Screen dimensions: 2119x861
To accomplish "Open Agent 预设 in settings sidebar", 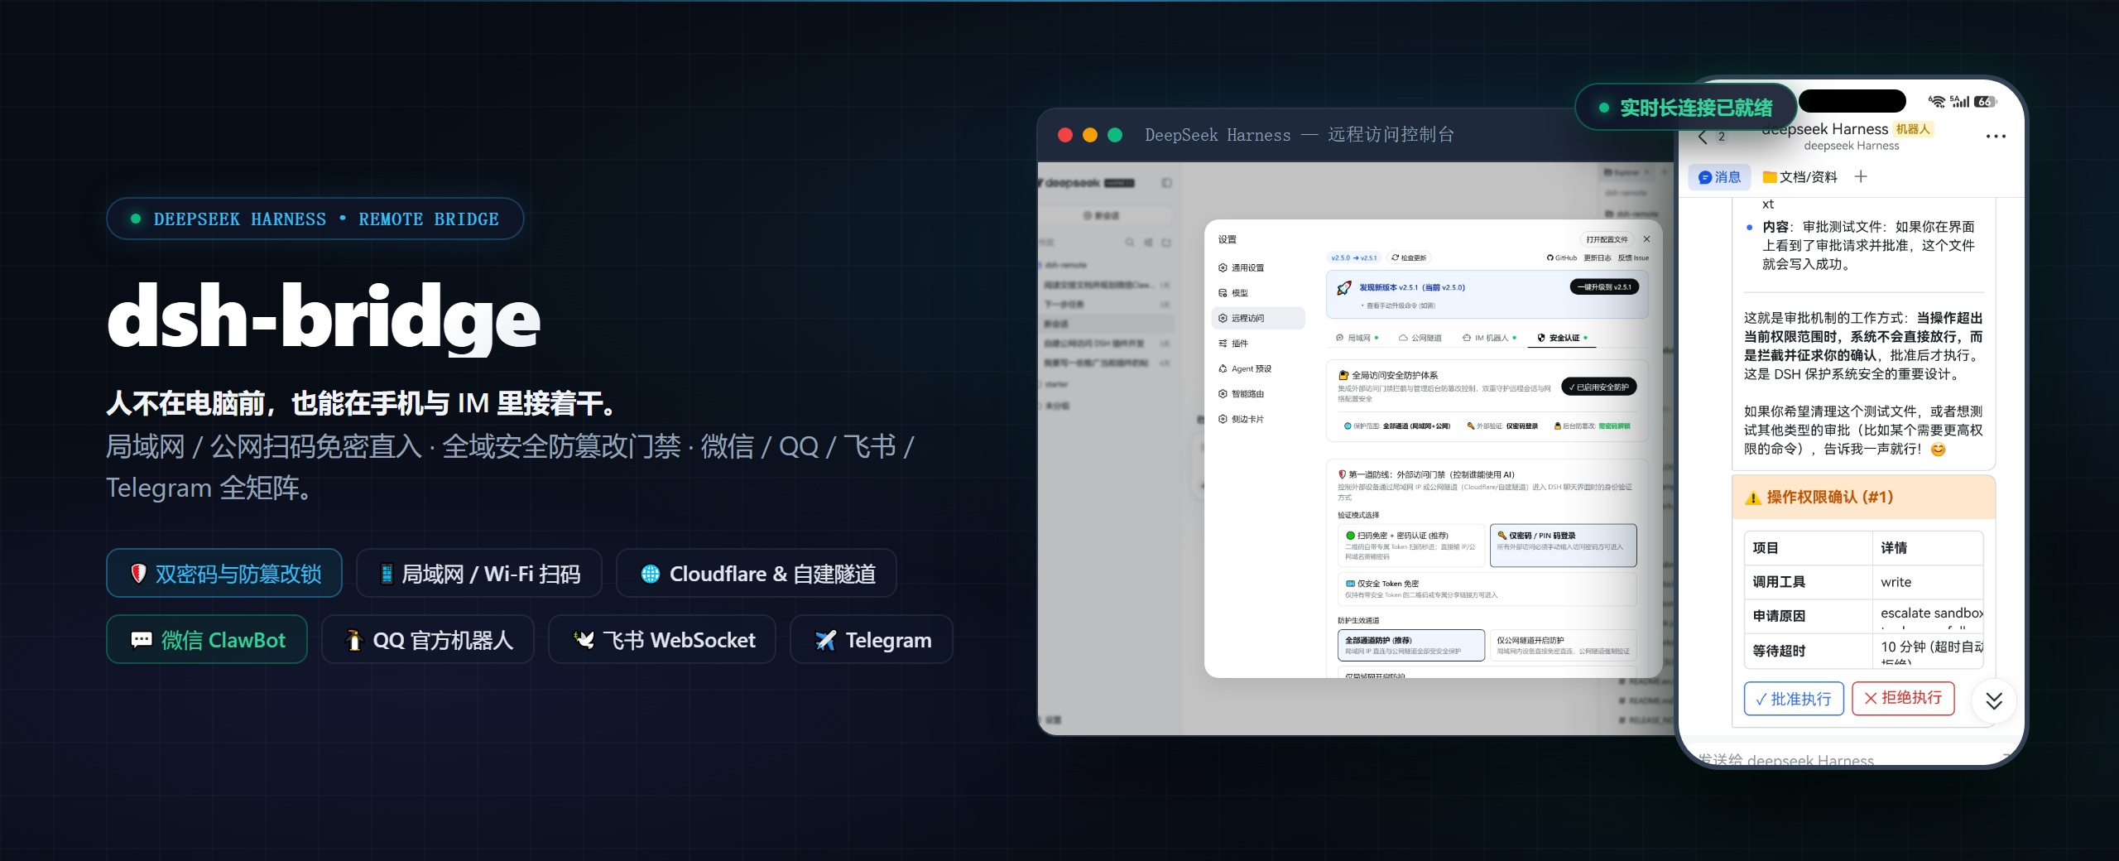I will tap(1257, 369).
